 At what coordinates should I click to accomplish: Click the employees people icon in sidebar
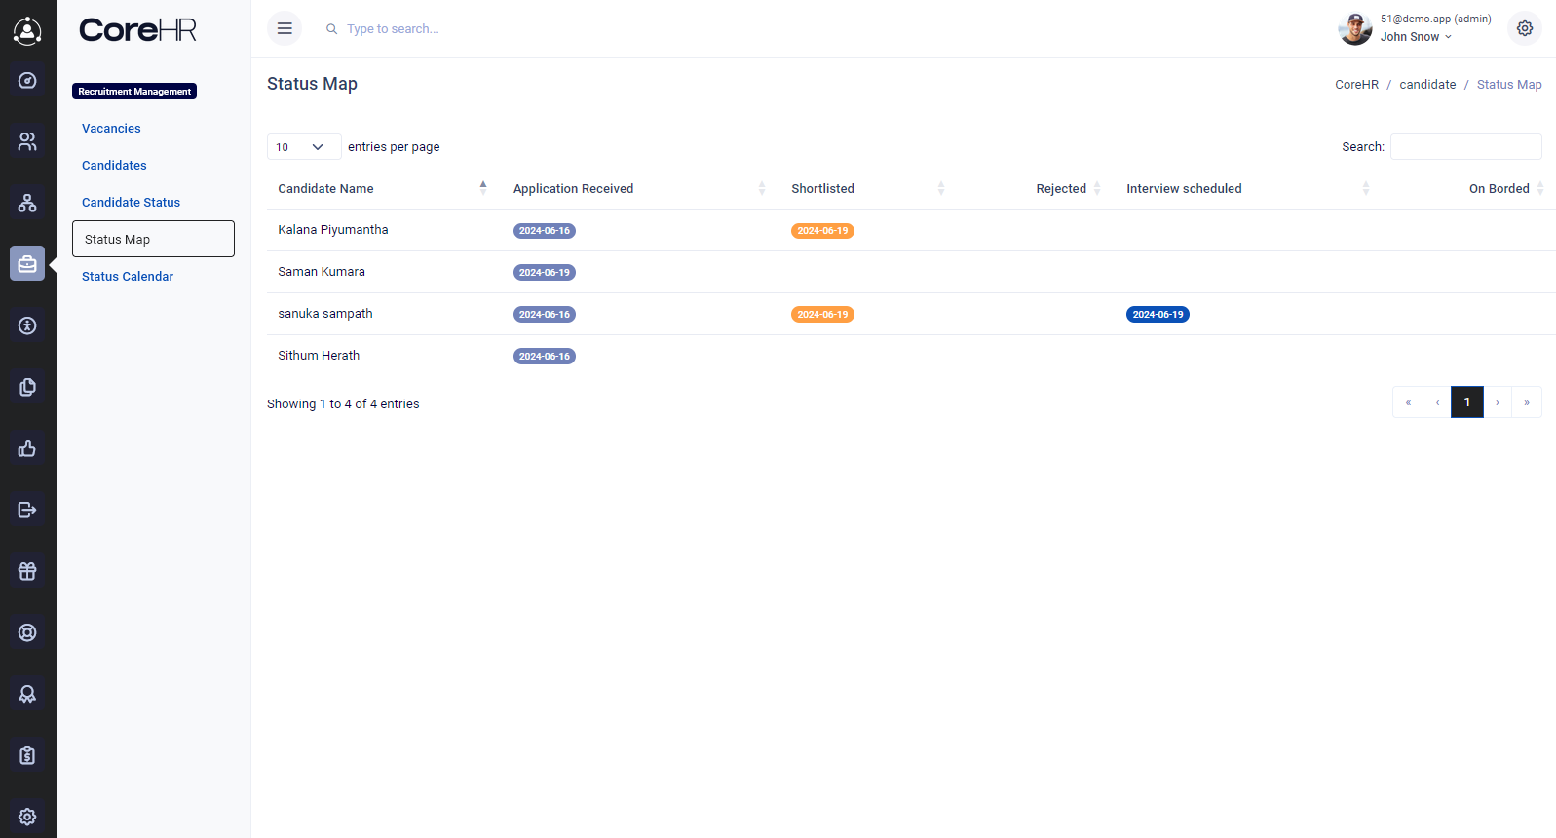(x=27, y=142)
